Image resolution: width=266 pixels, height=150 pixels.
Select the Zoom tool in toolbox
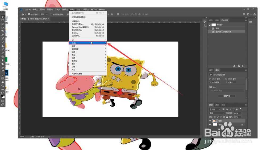click(x=3, y=86)
